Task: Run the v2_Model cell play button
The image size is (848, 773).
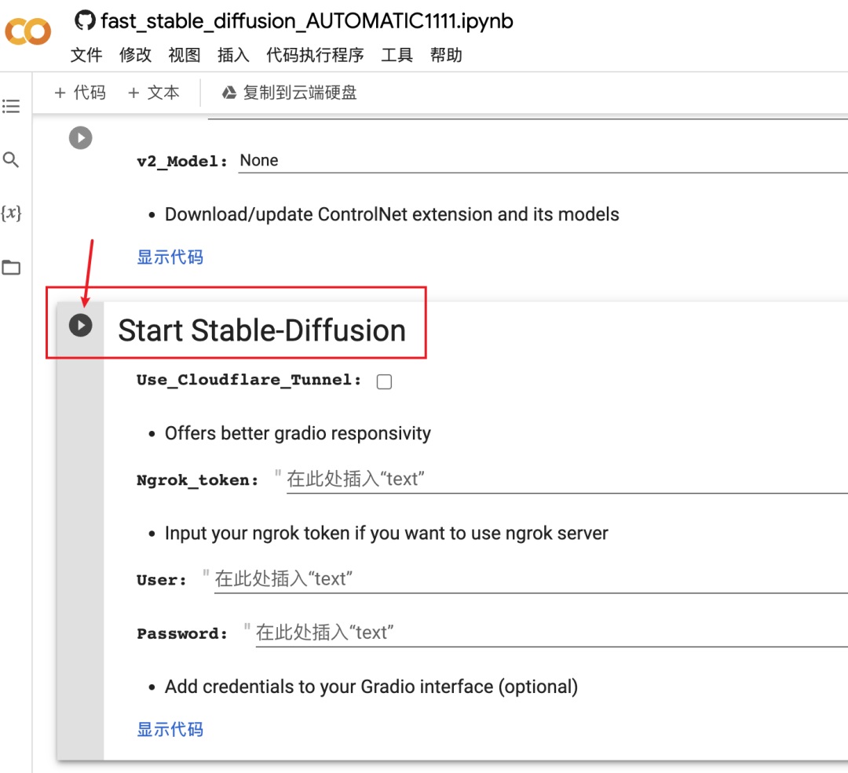Action: tap(80, 137)
